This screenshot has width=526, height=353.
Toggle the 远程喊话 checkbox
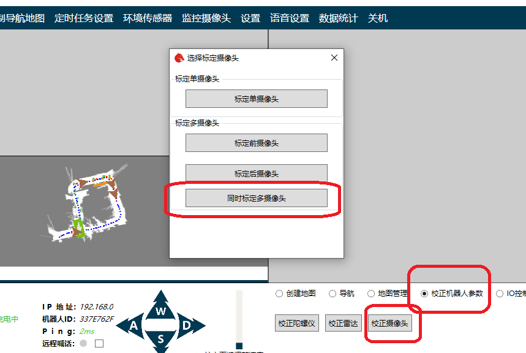click(99, 343)
